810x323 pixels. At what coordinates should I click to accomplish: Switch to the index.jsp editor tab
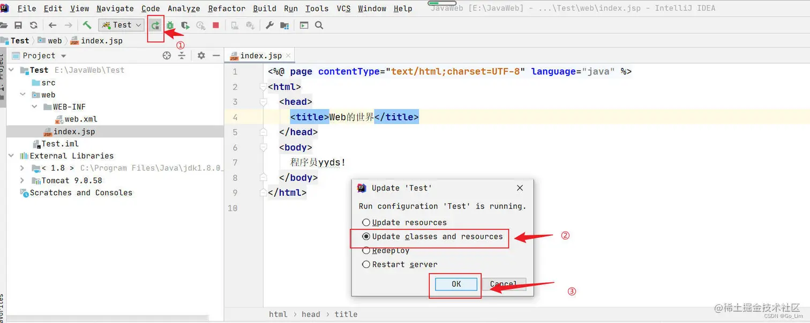(260, 56)
